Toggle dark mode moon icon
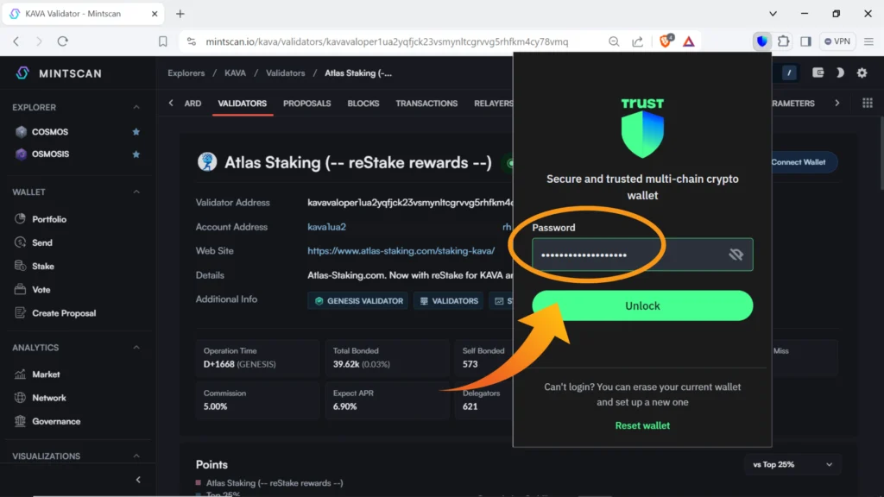The height and width of the screenshot is (497, 884). click(x=840, y=73)
